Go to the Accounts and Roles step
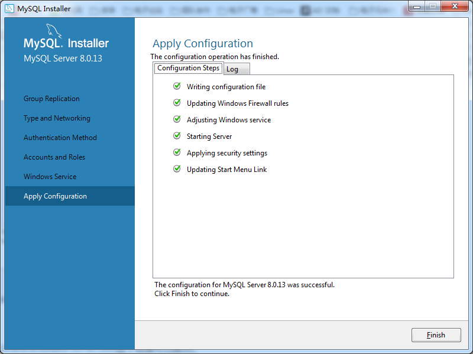The height and width of the screenshot is (354, 473). click(x=54, y=157)
